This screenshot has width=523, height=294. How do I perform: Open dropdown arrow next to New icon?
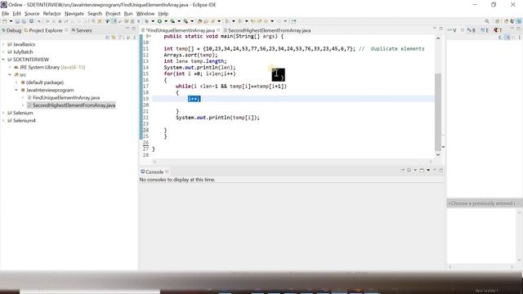pyautogui.click(x=11, y=21)
